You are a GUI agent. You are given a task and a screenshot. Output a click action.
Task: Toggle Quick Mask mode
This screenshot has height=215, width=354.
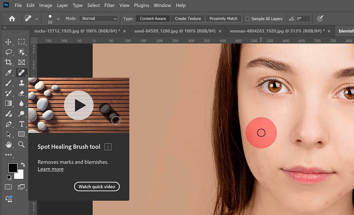[8, 187]
